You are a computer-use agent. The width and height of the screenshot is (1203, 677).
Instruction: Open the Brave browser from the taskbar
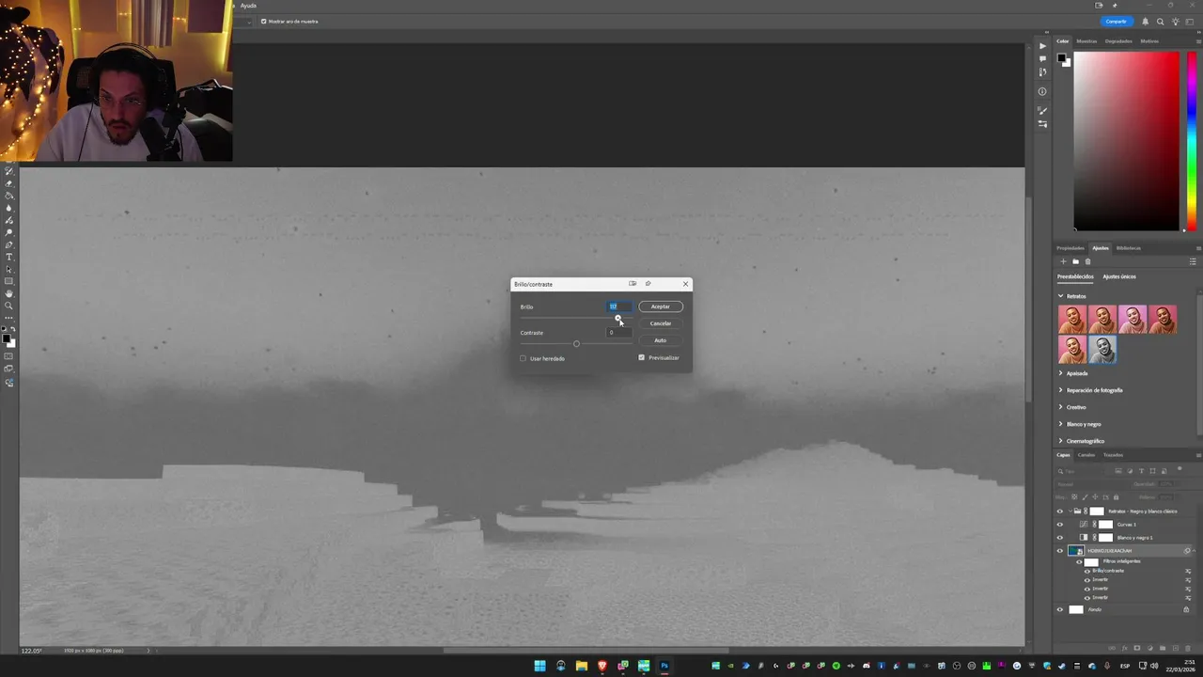tap(602, 666)
